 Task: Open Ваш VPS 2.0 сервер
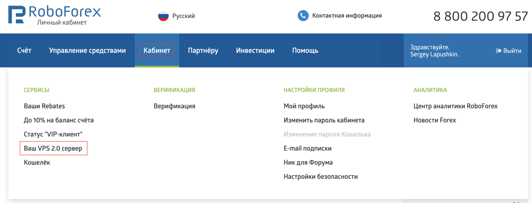pos(53,148)
